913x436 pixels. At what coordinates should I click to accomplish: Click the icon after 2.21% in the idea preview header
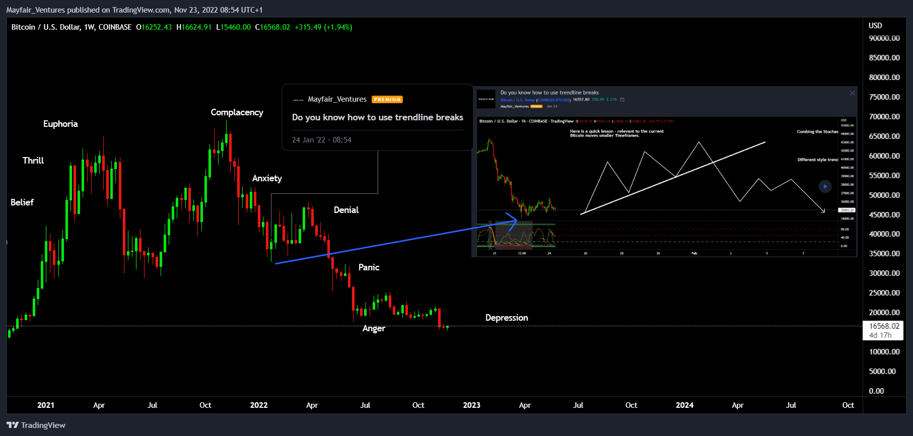[x=622, y=100]
